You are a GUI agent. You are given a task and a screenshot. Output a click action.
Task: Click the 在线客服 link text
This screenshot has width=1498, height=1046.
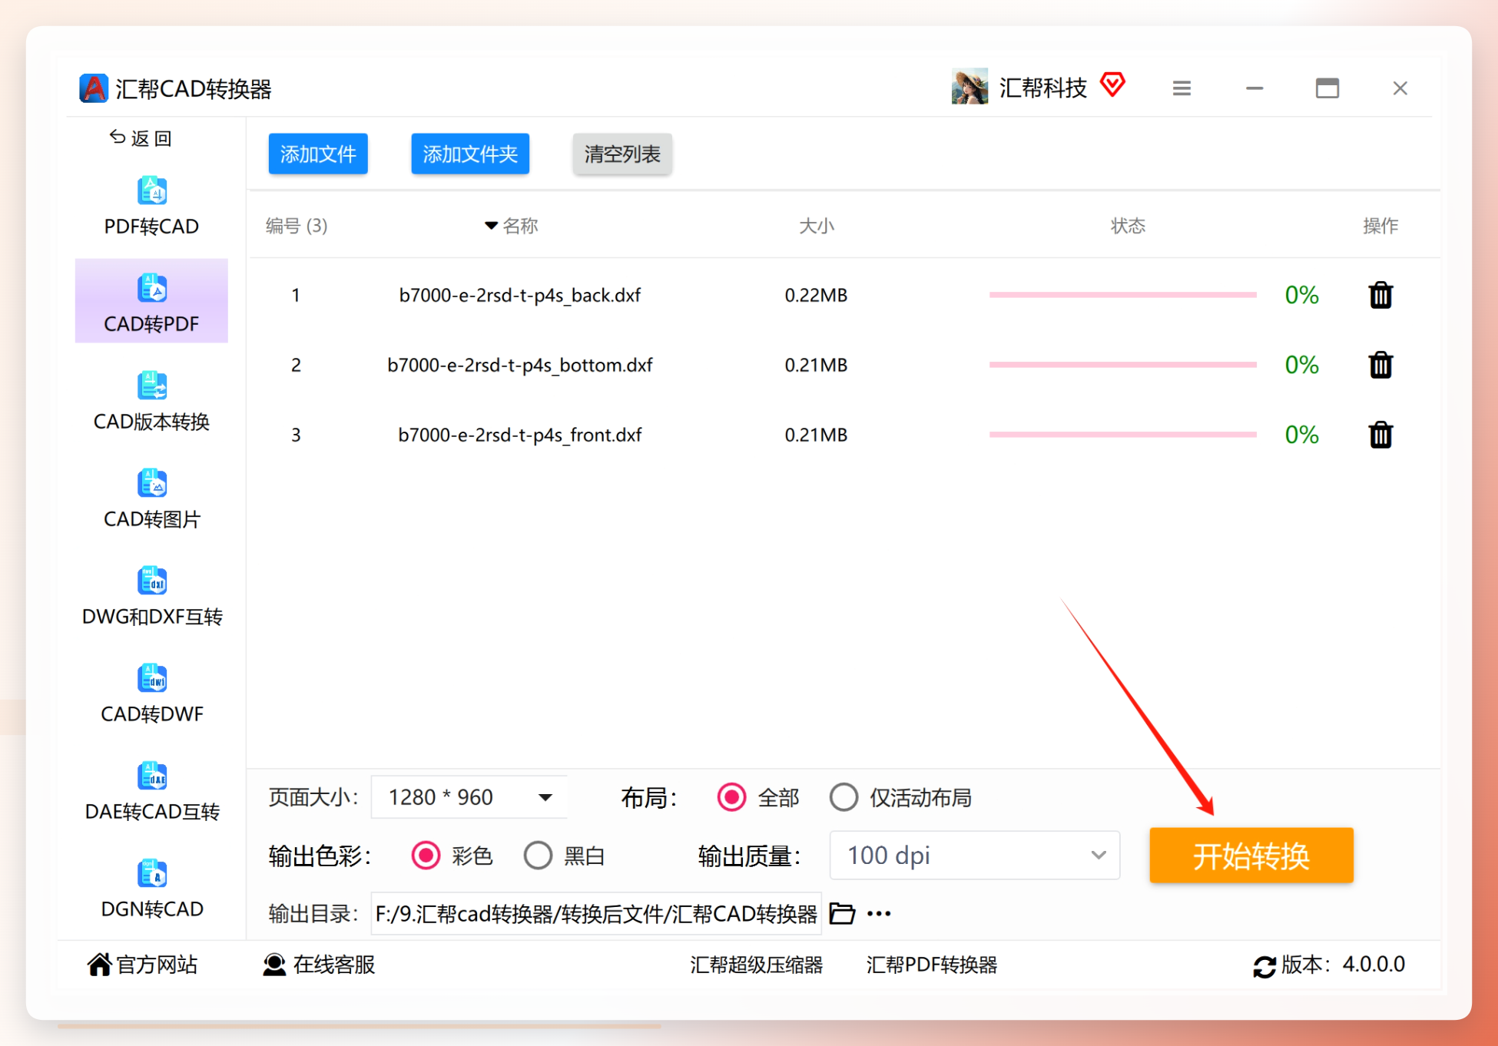coord(334,965)
